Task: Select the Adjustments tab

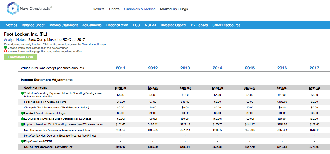Action: 92,25
